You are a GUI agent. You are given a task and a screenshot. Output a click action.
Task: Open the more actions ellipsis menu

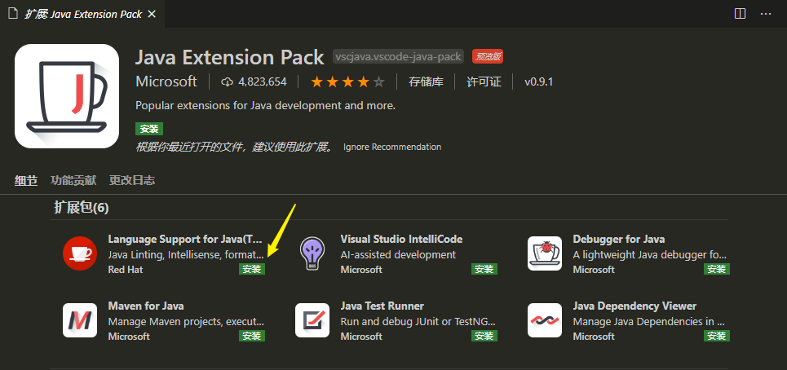[x=766, y=14]
